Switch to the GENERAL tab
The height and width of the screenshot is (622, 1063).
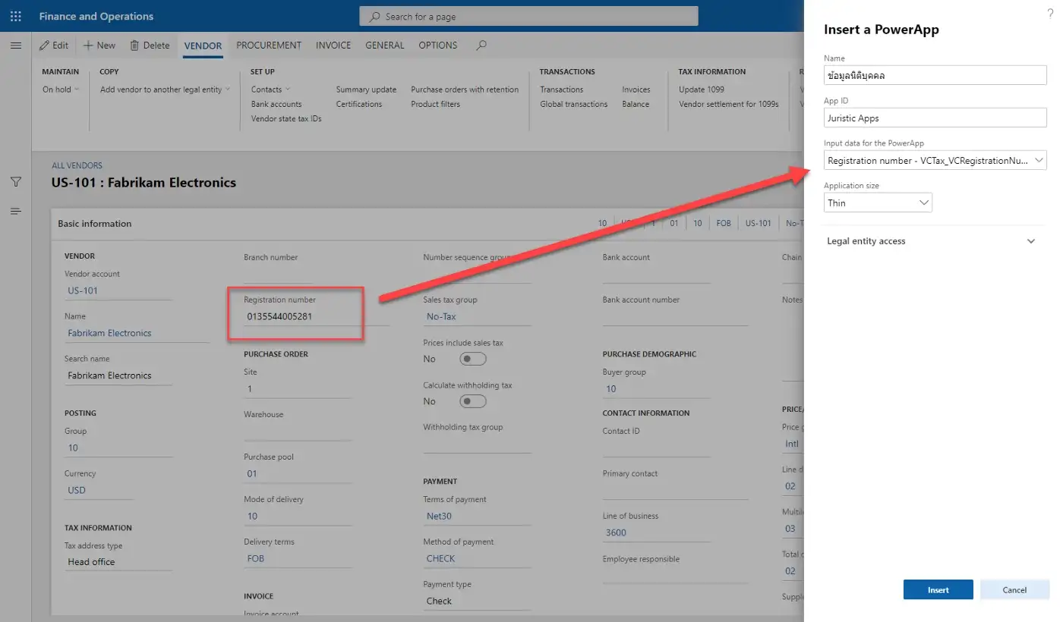[385, 46]
